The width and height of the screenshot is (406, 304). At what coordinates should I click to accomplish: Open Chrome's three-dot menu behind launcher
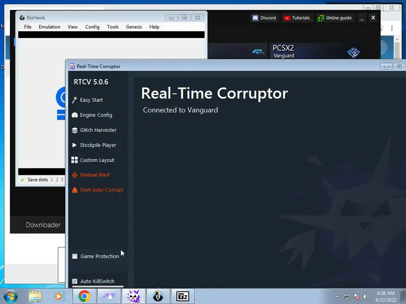392,28
